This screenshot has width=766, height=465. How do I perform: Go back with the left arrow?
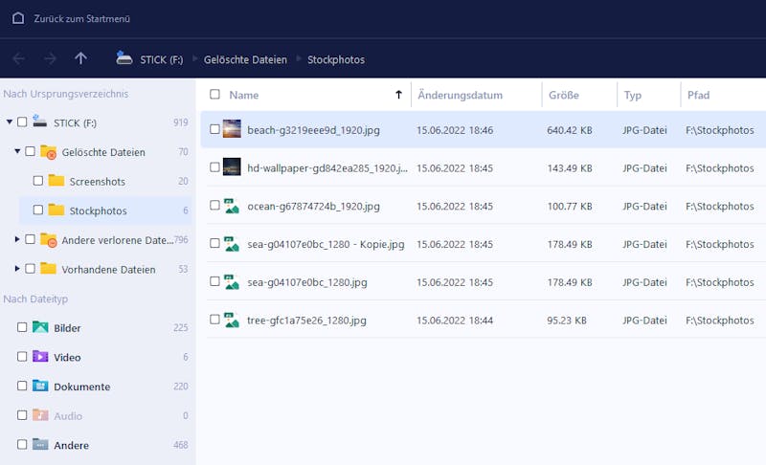pos(18,59)
